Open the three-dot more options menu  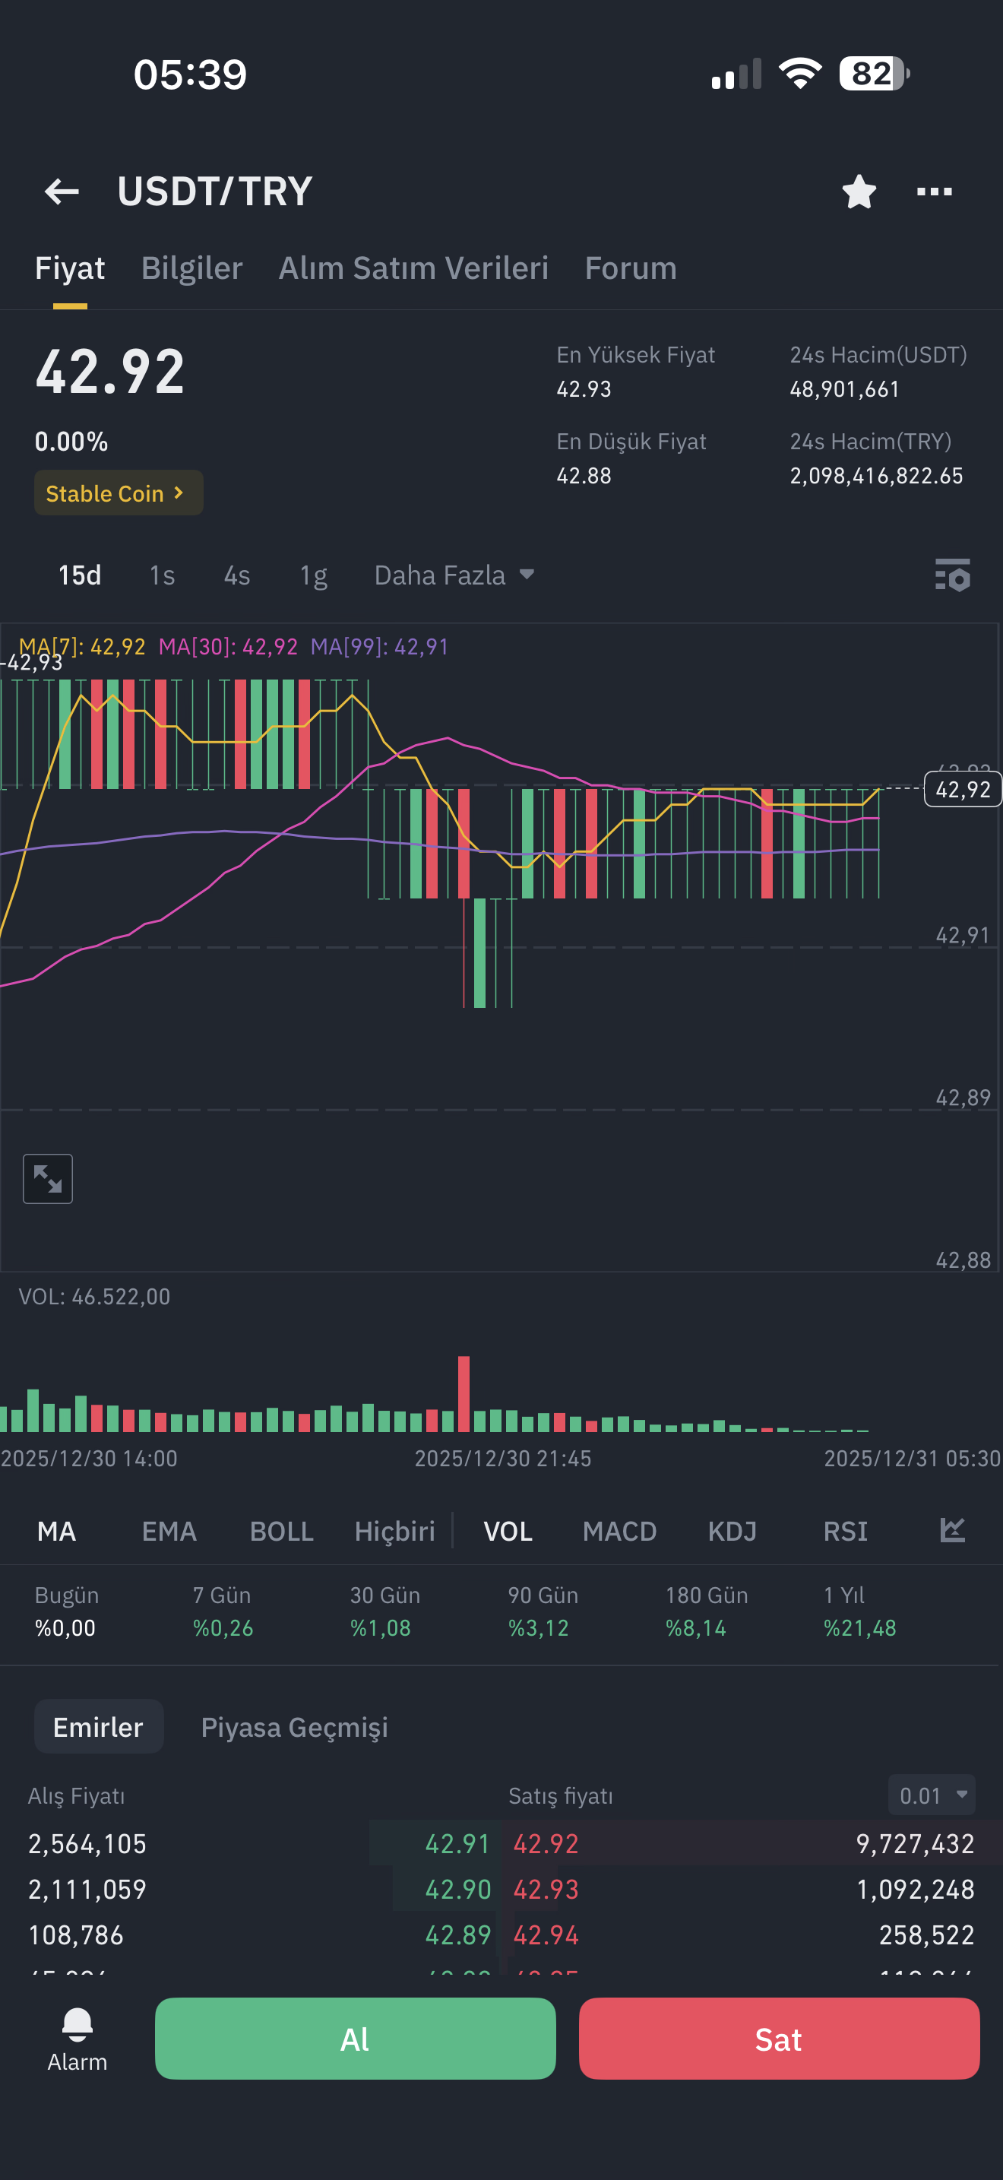pyautogui.click(x=935, y=192)
